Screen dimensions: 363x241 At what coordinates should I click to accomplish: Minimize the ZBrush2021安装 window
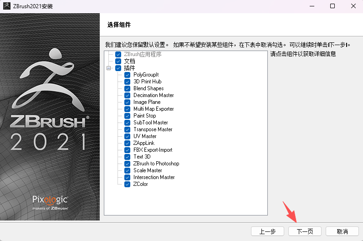click(x=312, y=6)
